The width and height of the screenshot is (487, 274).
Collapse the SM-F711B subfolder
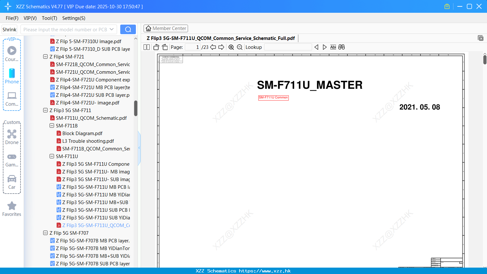tap(52, 126)
